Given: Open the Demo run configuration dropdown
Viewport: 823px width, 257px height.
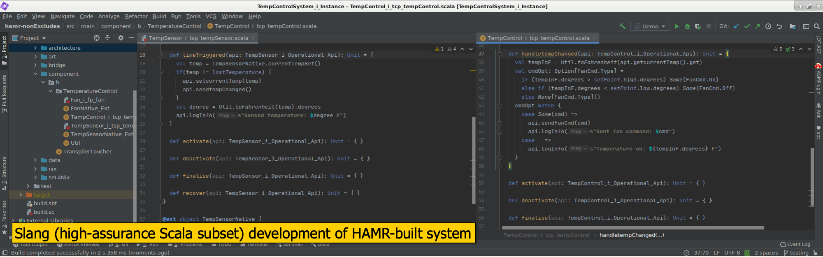Looking at the screenshot, I should (x=650, y=26).
